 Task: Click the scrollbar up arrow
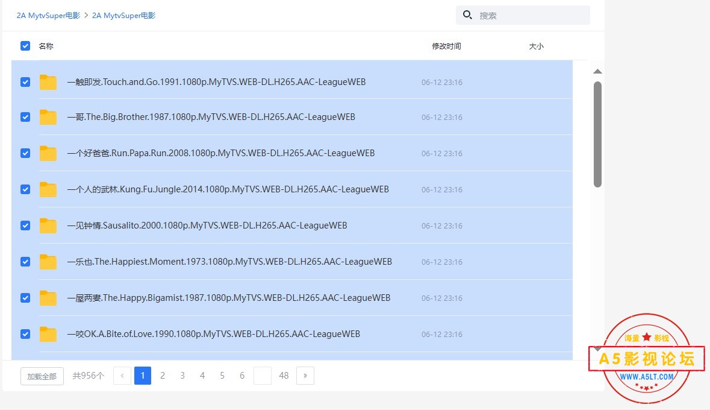598,71
